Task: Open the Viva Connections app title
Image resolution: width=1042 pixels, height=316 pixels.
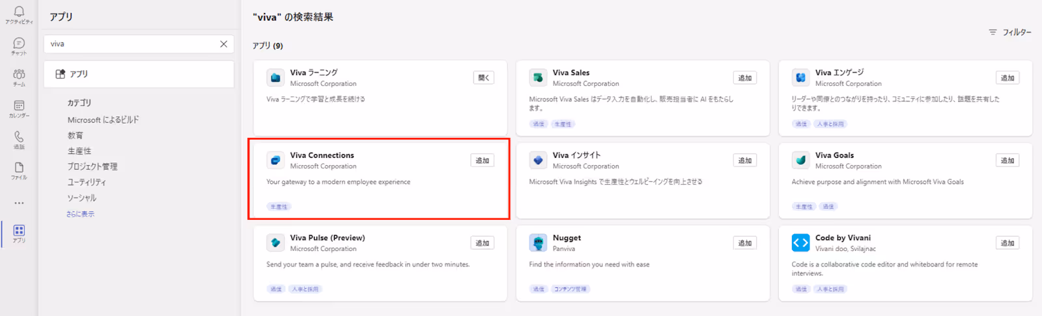Action: pyautogui.click(x=322, y=155)
